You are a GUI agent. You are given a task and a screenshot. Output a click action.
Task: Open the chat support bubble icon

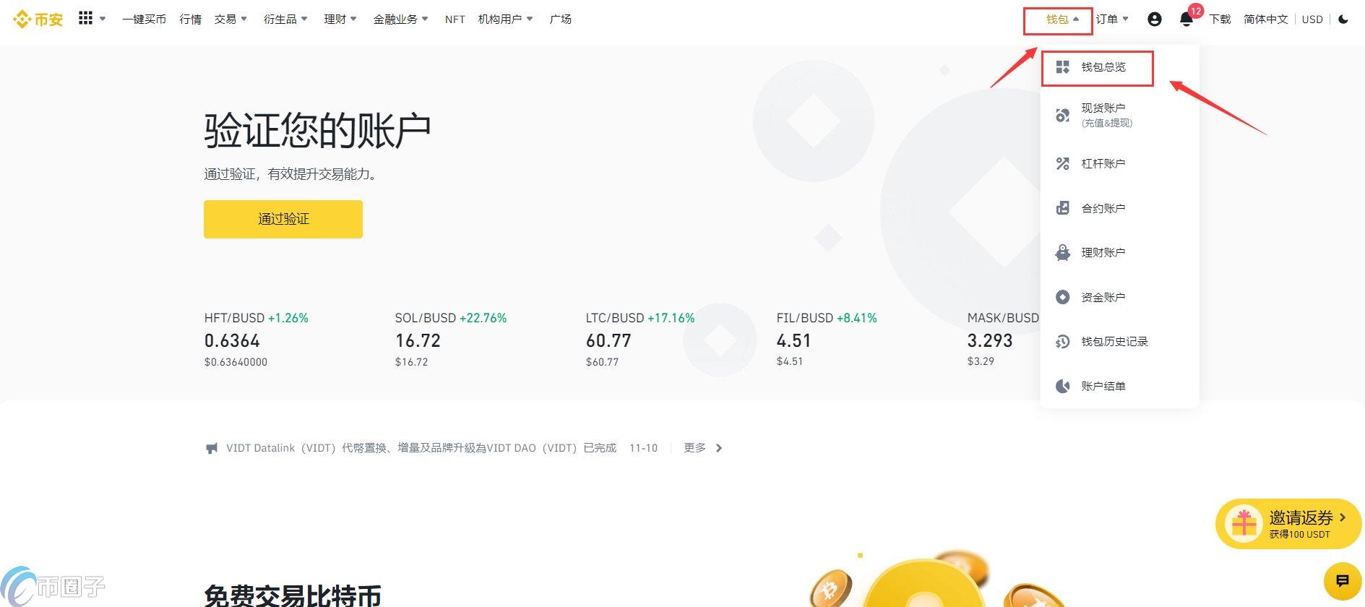(1342, 581)
